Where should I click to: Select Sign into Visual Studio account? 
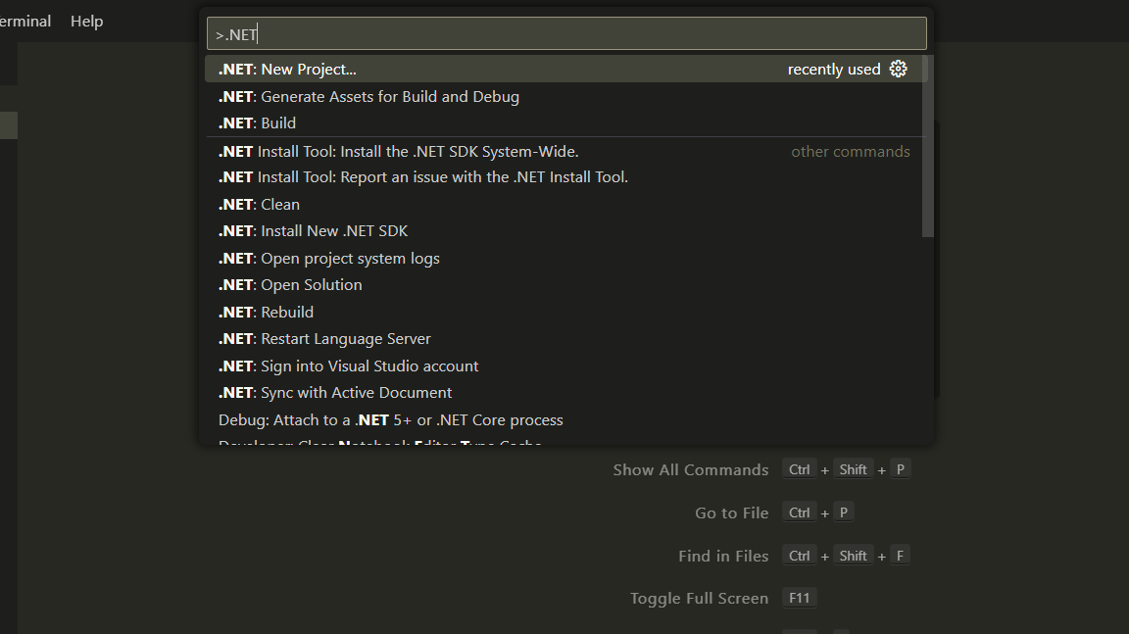(564, 366)
